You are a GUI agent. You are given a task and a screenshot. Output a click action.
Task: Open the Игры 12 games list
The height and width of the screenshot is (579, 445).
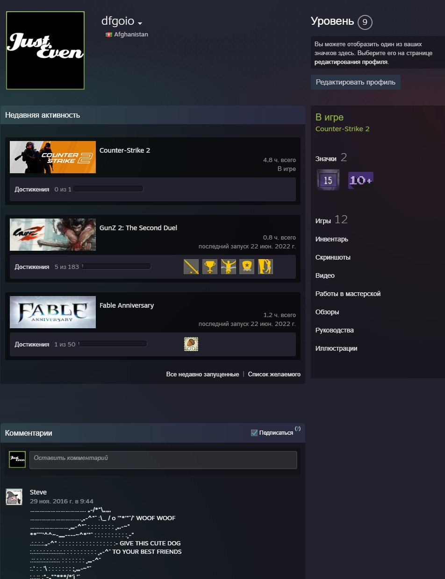coord(331,220)
